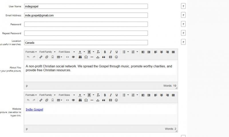Insert special character in Website editor
This screenshot has width=229, height=137.
(x=86, y=100)
